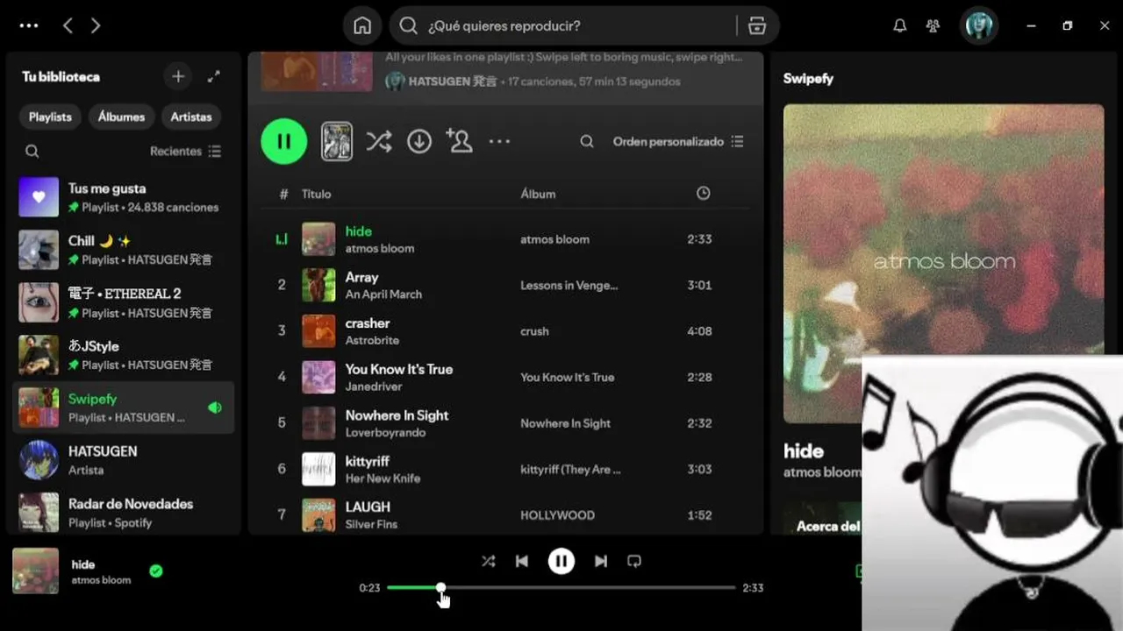Play the track kittyriff
This screenshot has width=1123, height=631.
[x=505, y=469]
